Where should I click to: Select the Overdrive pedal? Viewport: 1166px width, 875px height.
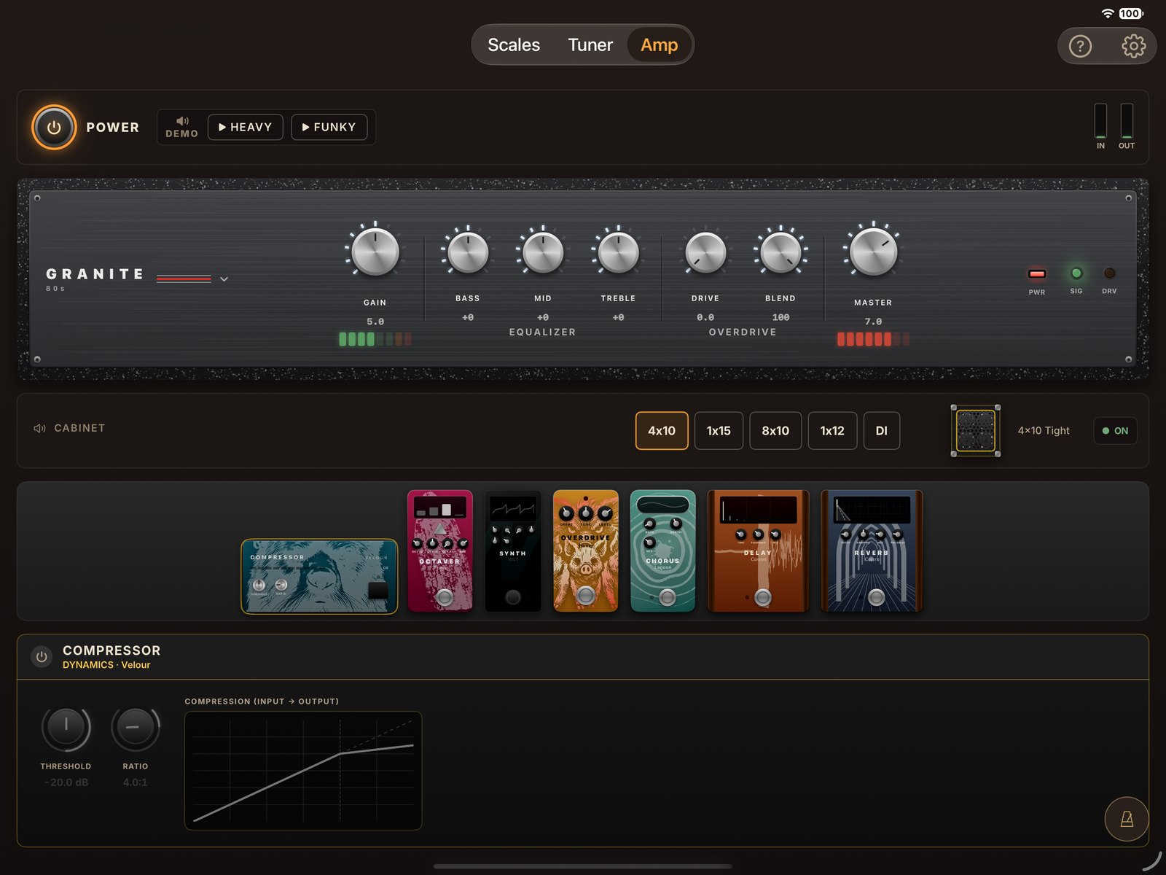[586, 551]
